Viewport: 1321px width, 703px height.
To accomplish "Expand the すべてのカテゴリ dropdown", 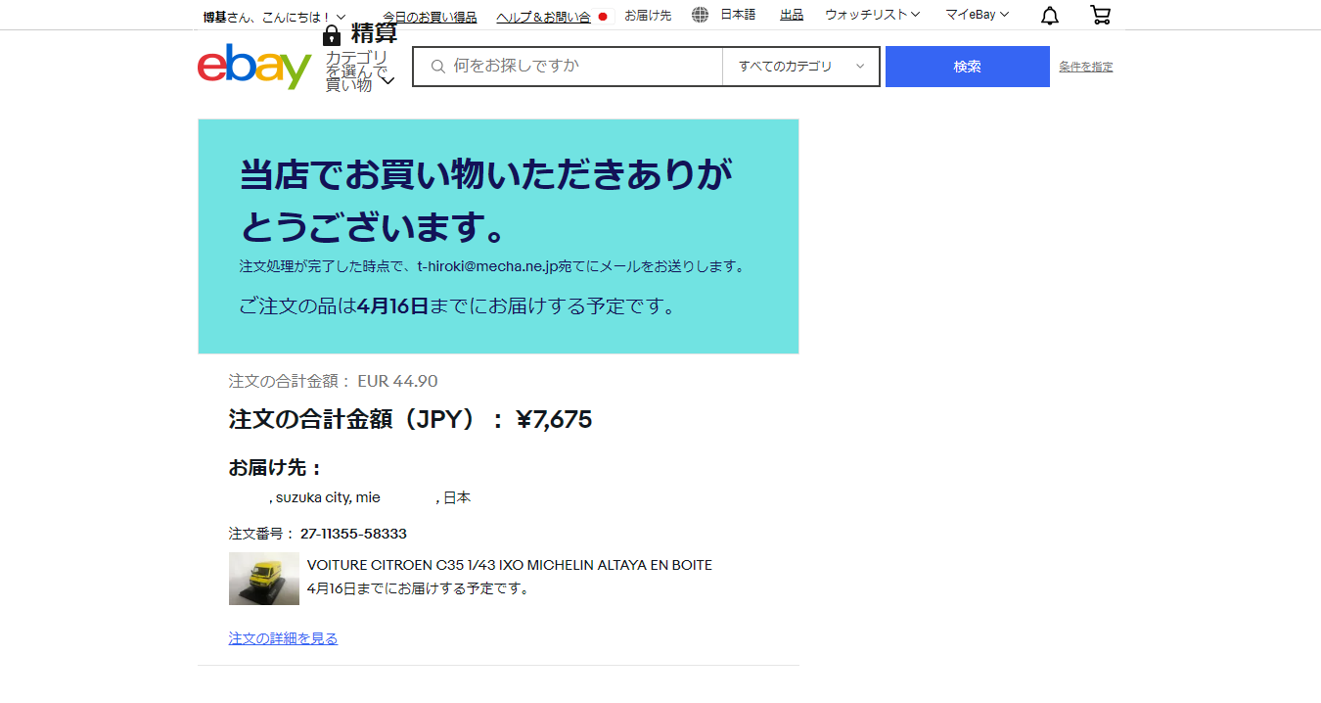I will coord(800,67).
